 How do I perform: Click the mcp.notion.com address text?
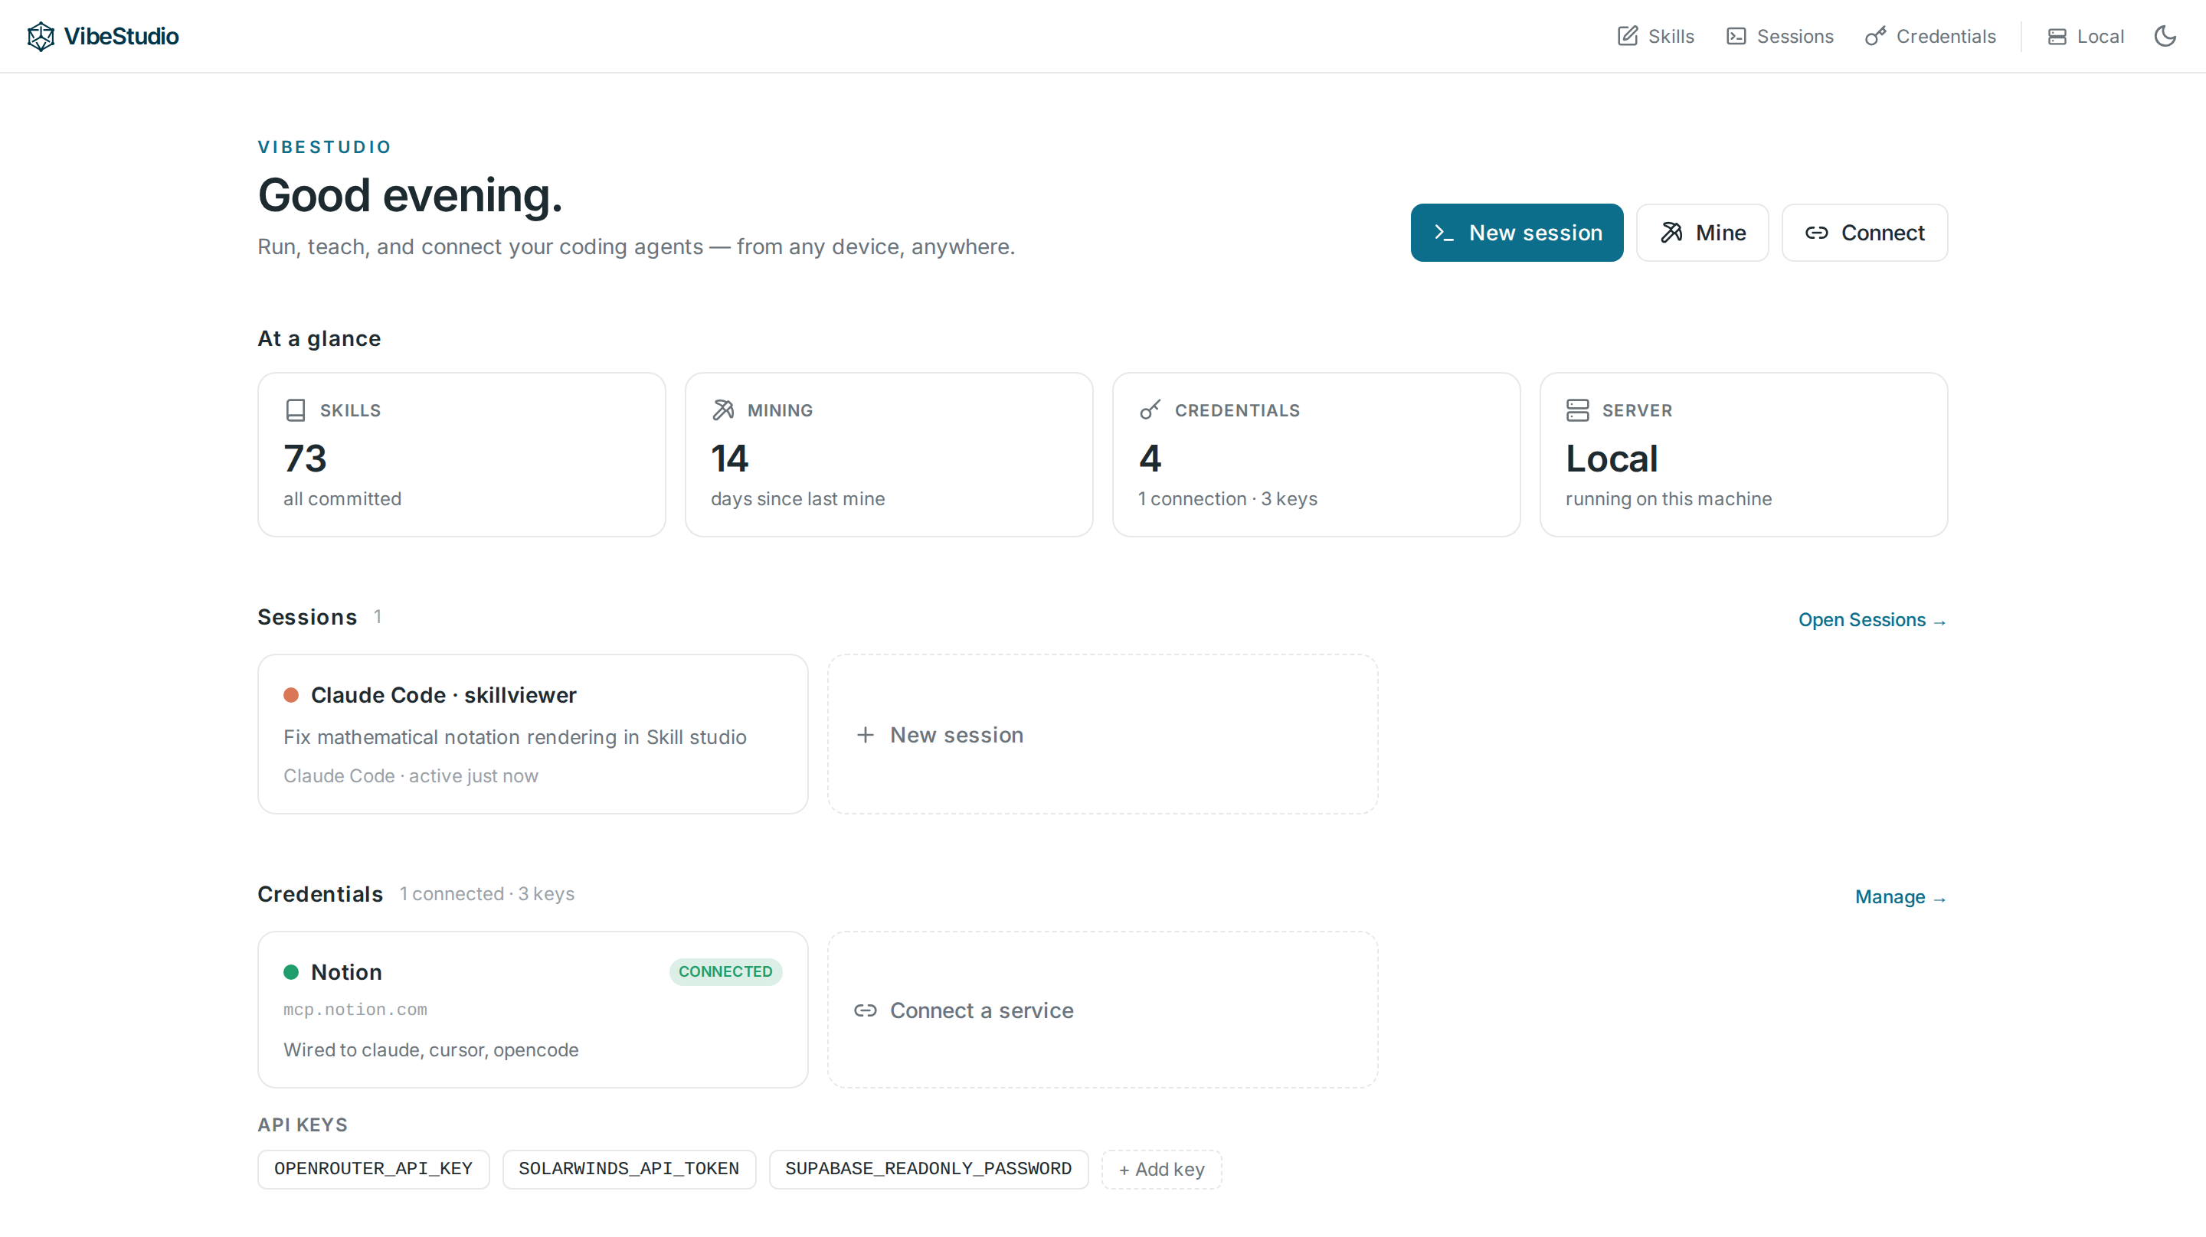[x=355, y=1010]
